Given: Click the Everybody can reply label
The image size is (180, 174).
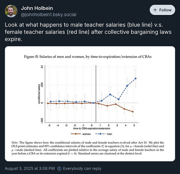Looking at the screenshot, I should [x=82, y=168].
